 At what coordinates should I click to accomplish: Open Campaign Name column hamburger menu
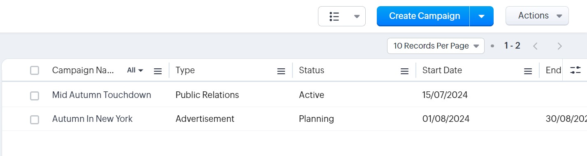pyautogui.click(x=158, y=71)
